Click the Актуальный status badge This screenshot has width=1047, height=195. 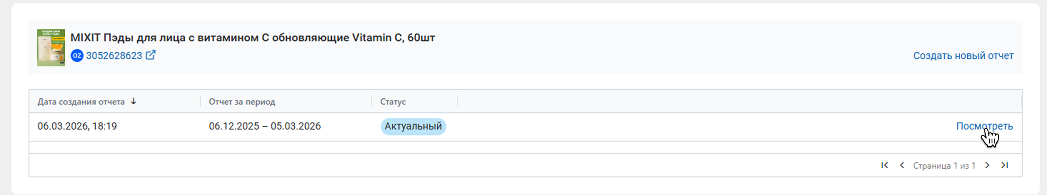pyautogui.click(x=413, y=126)
